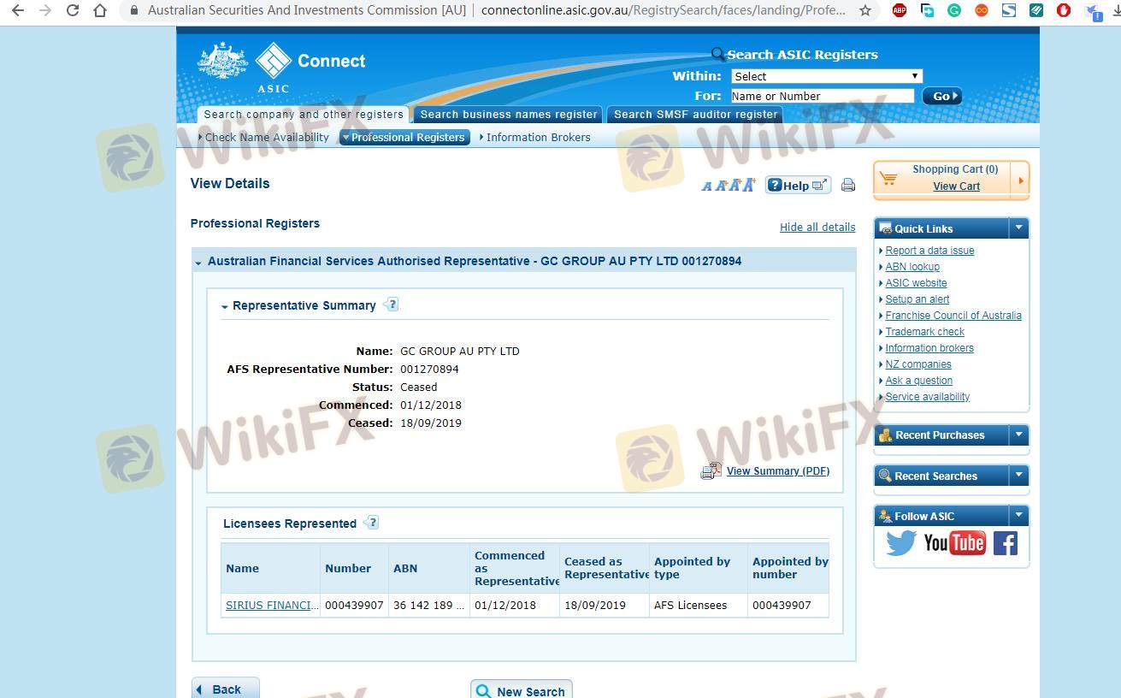The image size is (1121, 698).
Task: Bookmark this page with star icon
Action: (865, 11)
